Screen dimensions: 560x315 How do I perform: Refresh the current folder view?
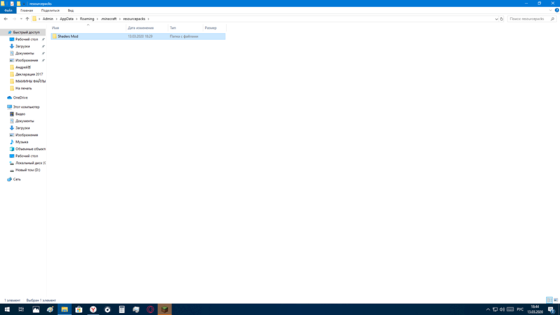(x=502, y=19)
